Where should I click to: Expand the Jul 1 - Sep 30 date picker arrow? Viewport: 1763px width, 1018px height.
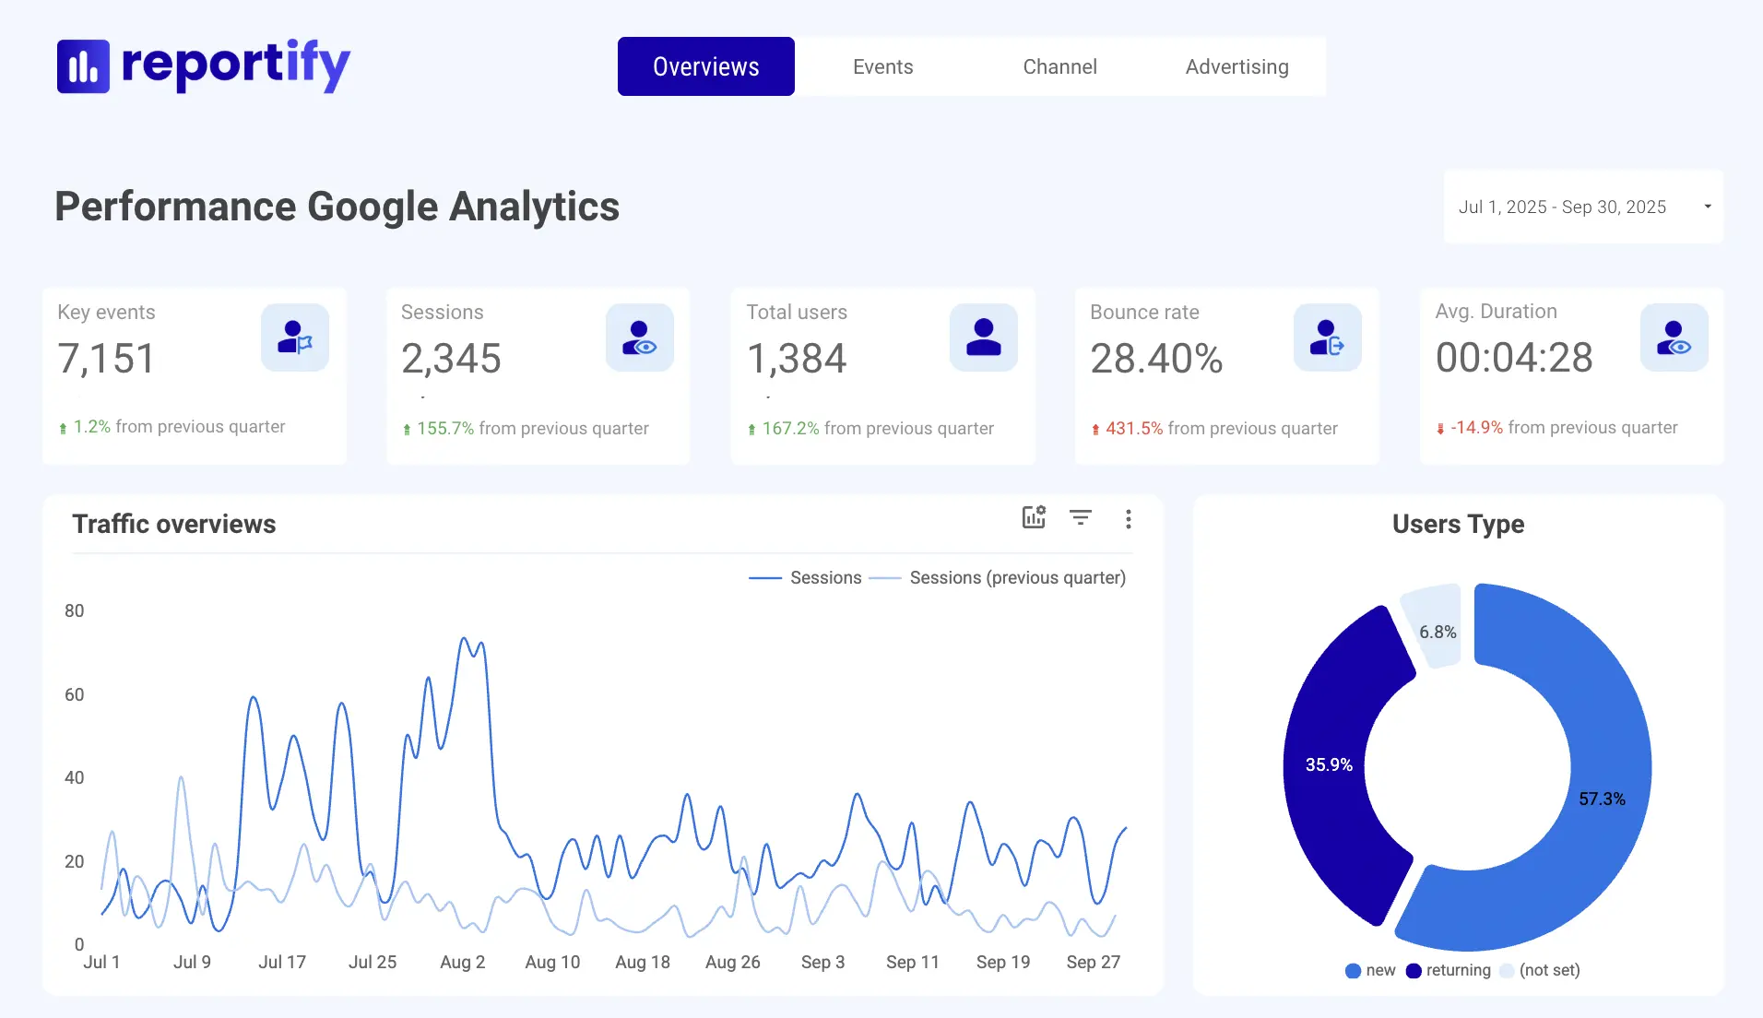(x=1708, y=207)
